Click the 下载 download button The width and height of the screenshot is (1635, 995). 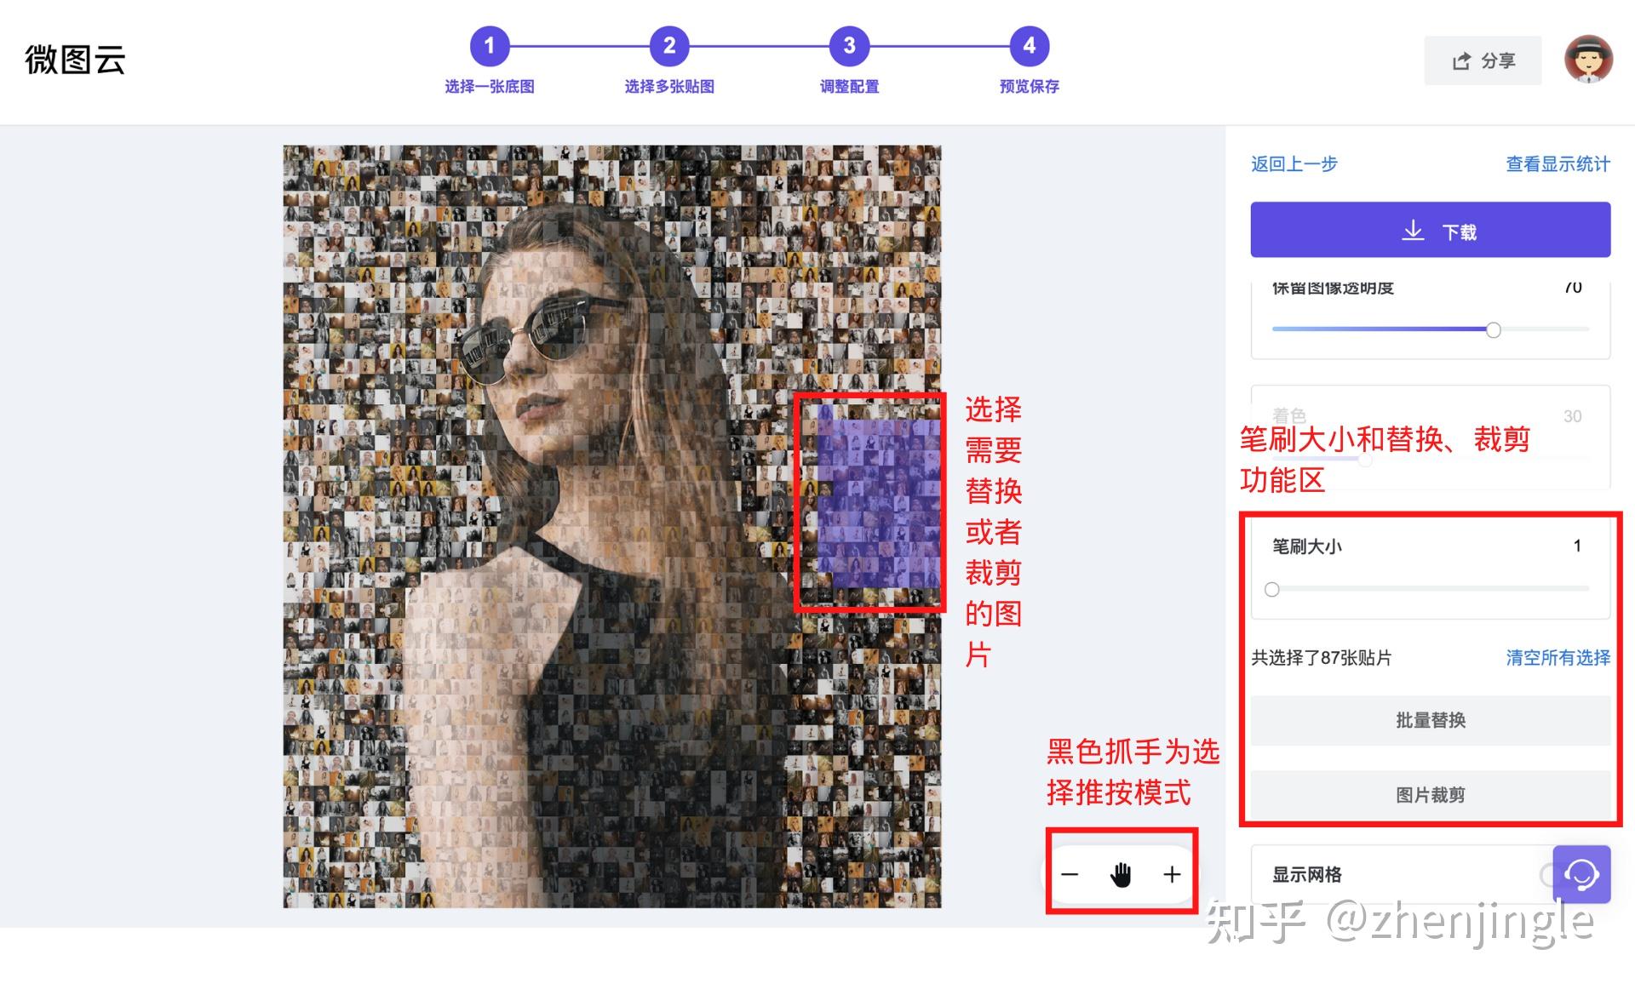(1429, 229)
